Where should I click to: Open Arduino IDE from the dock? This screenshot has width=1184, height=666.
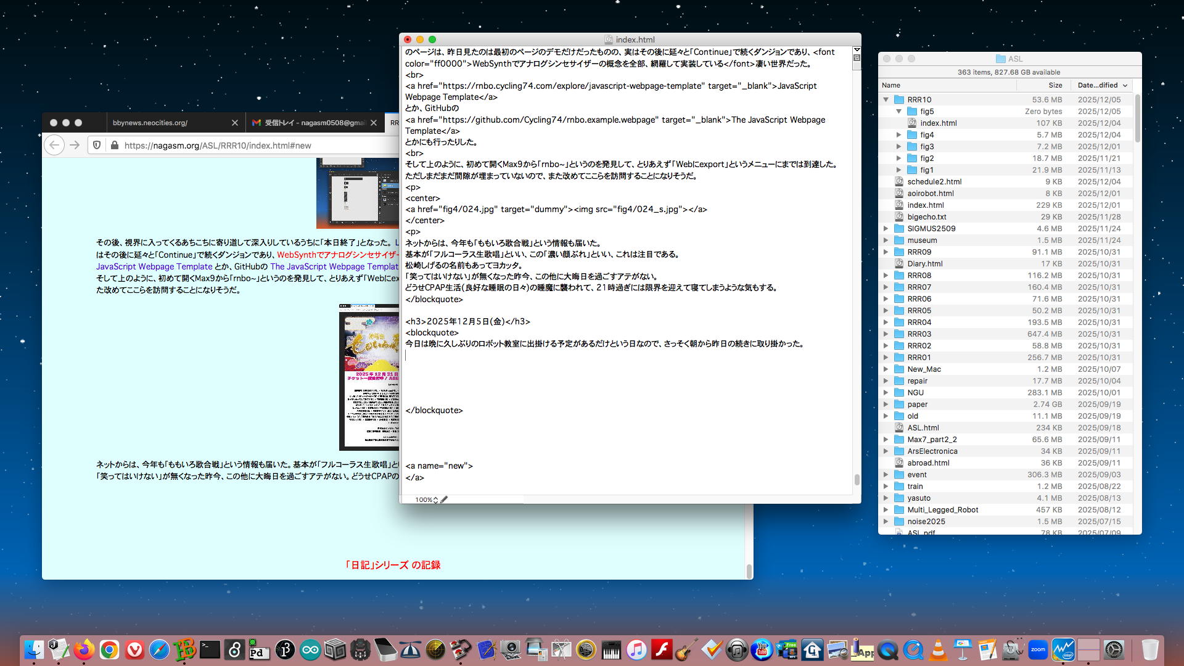click(x=310, y=649)
